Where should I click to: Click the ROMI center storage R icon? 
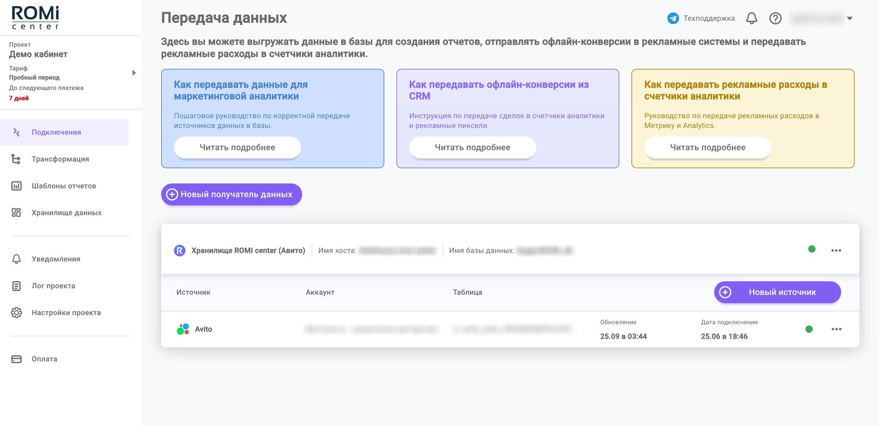179,250
